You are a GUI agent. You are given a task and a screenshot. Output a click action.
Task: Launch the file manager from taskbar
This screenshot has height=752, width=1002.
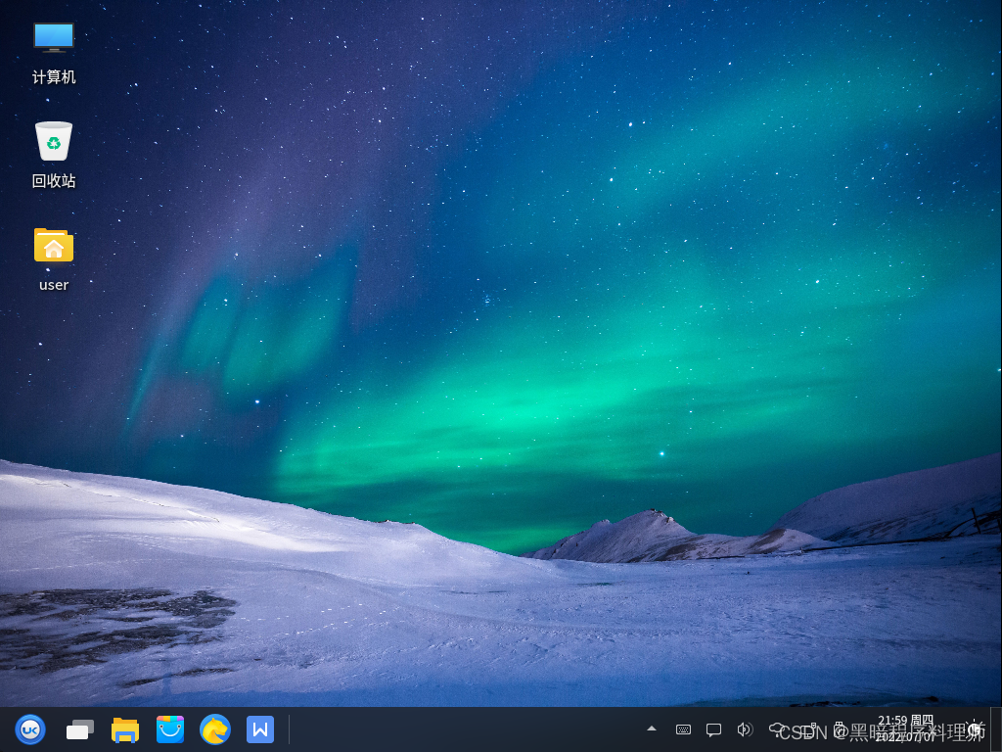(125, 729)
